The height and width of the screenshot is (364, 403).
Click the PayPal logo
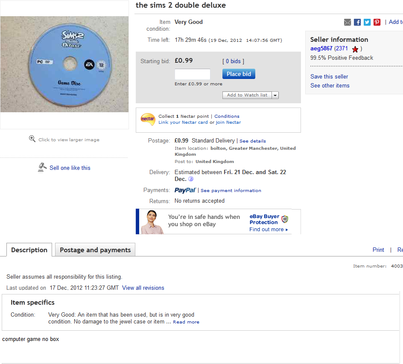click(x=185, y=190)
